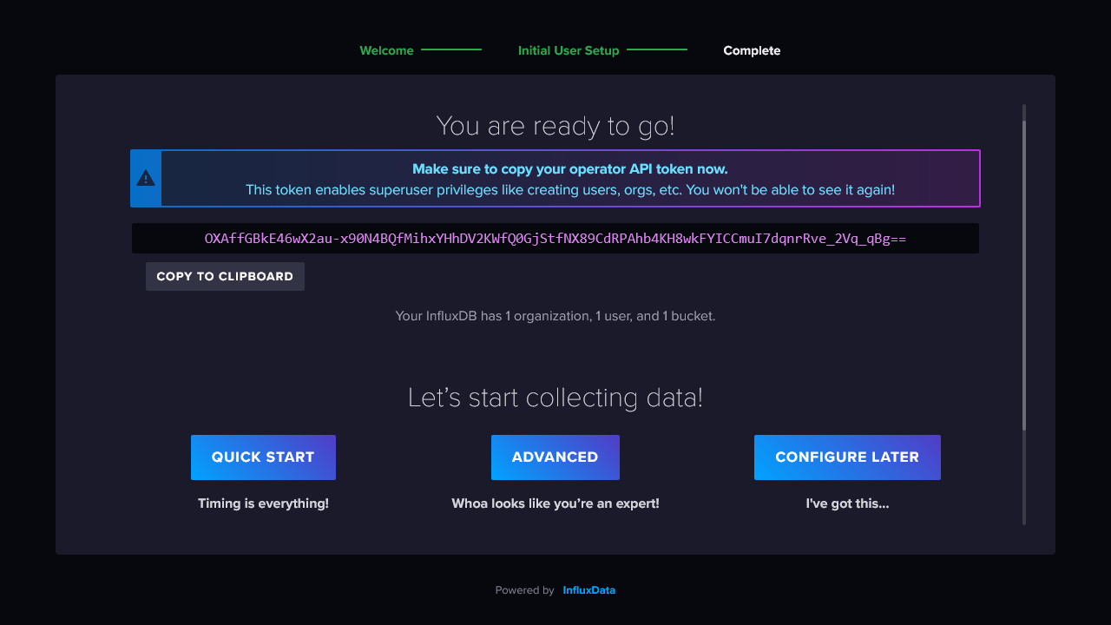Click the "You are ready to go!" heading

click(555, 127)
